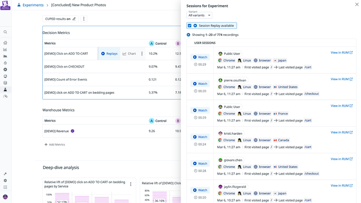
Task: Open the deep-dive chart options menu
Action: click(x=131, y=184)
